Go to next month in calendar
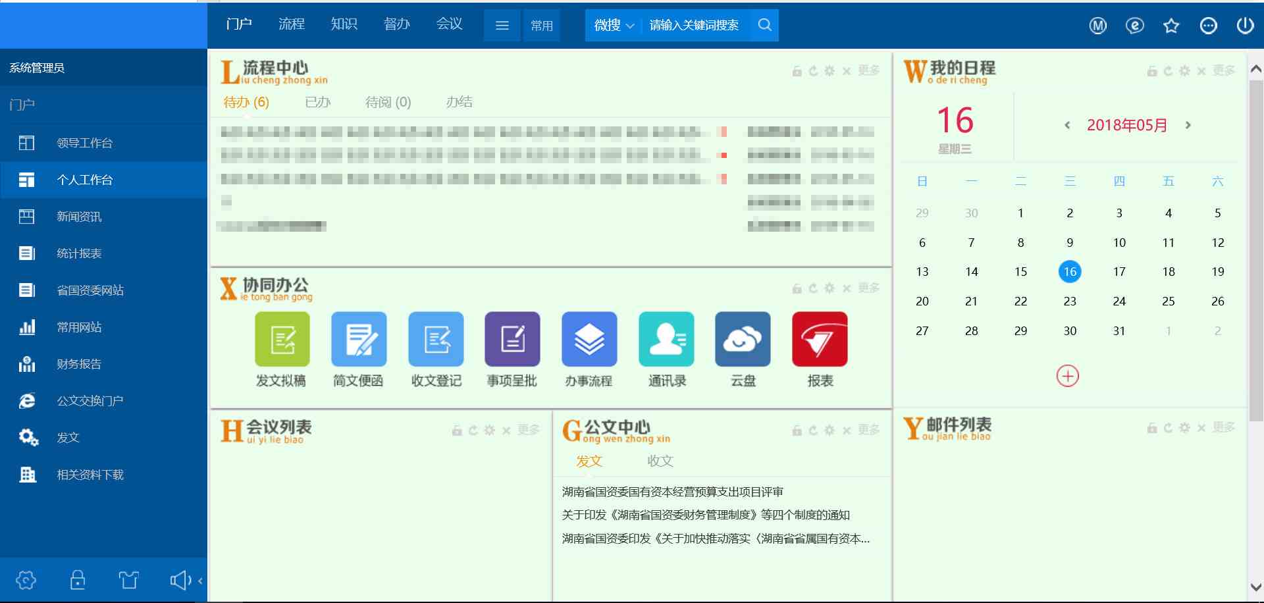The image size is (1264, 603). 1188,125
